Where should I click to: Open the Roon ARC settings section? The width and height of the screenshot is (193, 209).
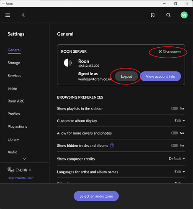pos(16,101)
